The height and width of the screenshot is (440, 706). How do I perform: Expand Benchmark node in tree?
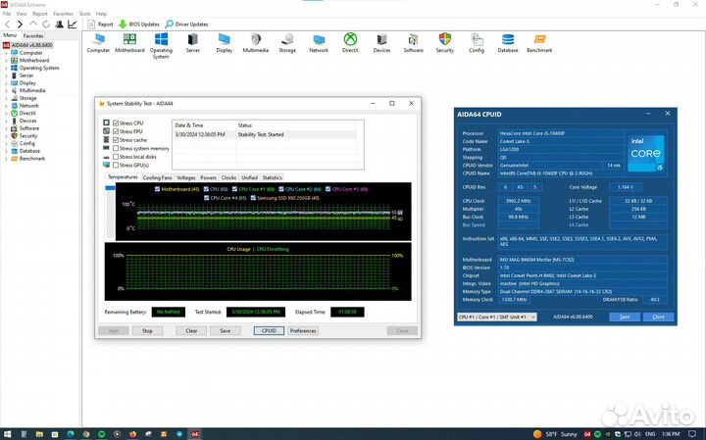coord(6,159)
